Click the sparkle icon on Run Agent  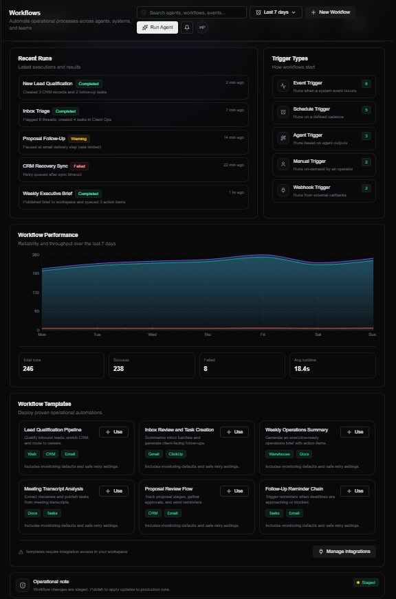[145, 27]
